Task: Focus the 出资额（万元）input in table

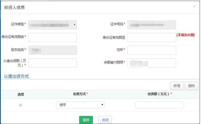Action: [160, 105]
